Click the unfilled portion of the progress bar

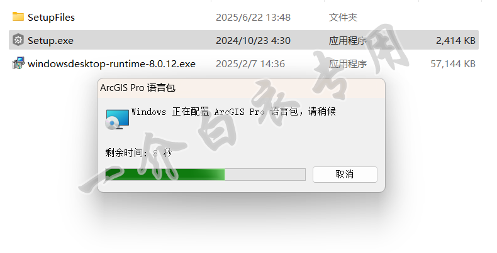click(x=265, y=175)
